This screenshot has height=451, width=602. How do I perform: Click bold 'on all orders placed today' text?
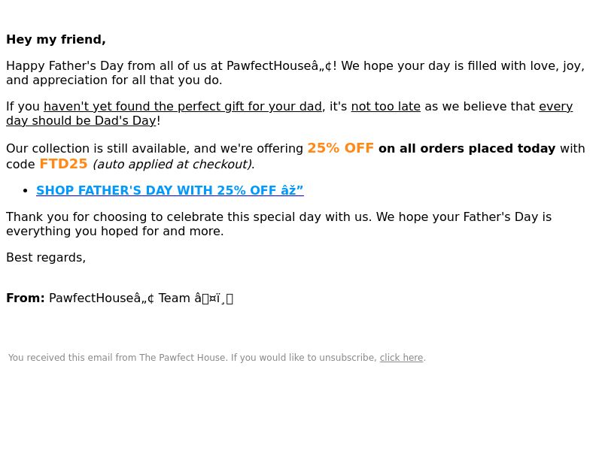tap(467, 148)
